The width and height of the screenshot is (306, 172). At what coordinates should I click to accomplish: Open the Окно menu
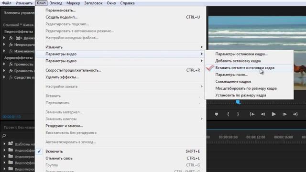click(111, 3)
